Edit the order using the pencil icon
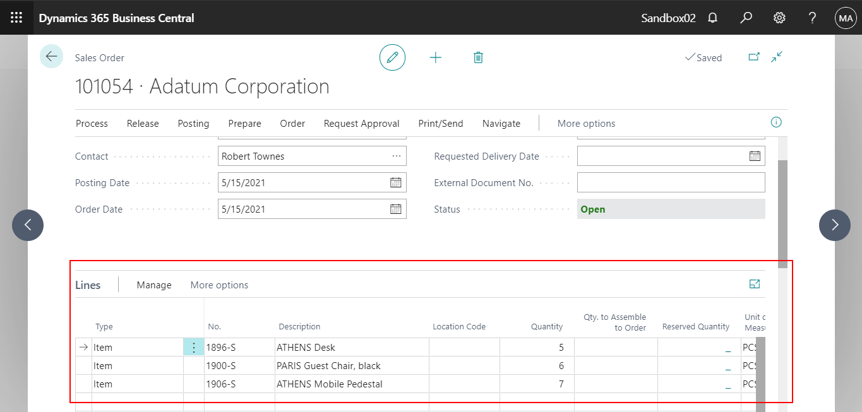 392,57
